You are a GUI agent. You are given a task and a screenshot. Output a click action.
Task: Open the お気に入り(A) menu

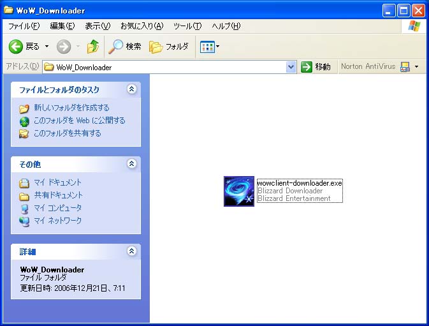click(x=142, y=26)
